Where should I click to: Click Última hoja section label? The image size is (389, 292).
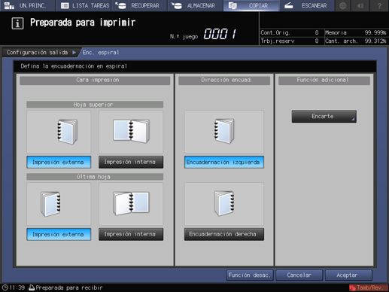point(95,177)
